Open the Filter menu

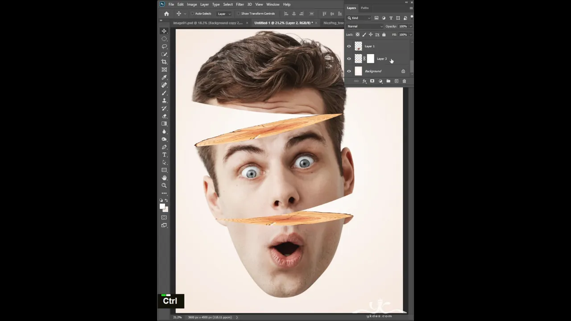[240, 4]
